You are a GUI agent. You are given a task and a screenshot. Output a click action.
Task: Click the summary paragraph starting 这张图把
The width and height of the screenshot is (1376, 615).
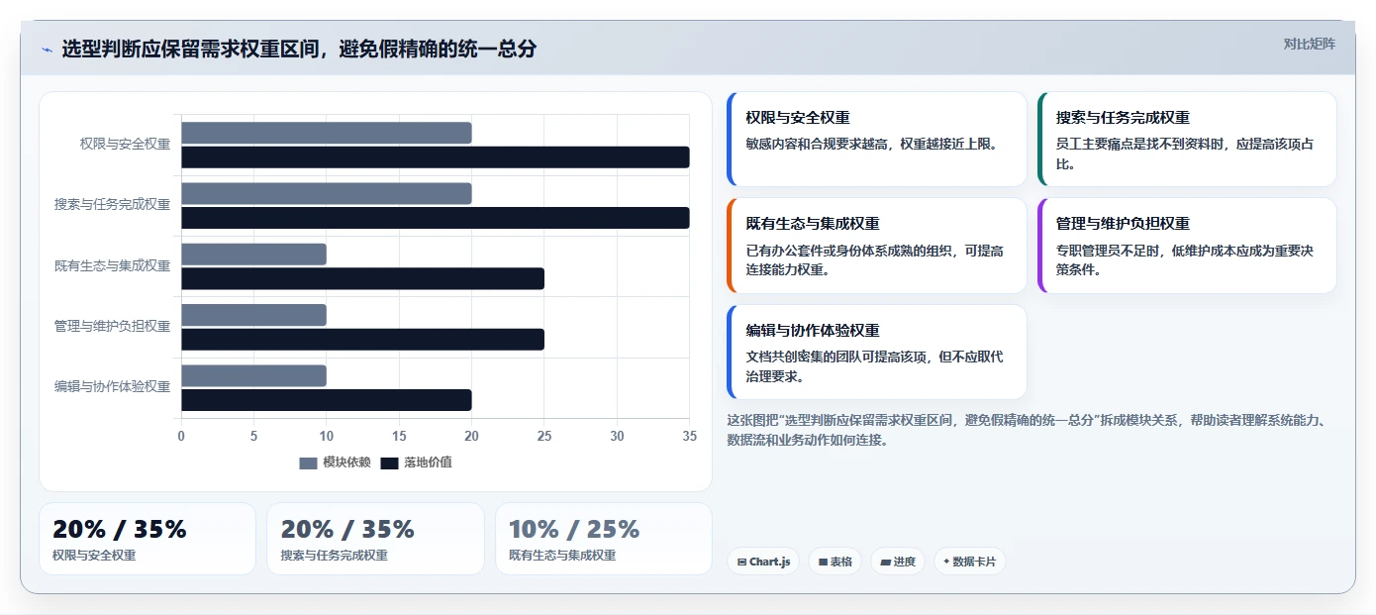[1027, 430]
